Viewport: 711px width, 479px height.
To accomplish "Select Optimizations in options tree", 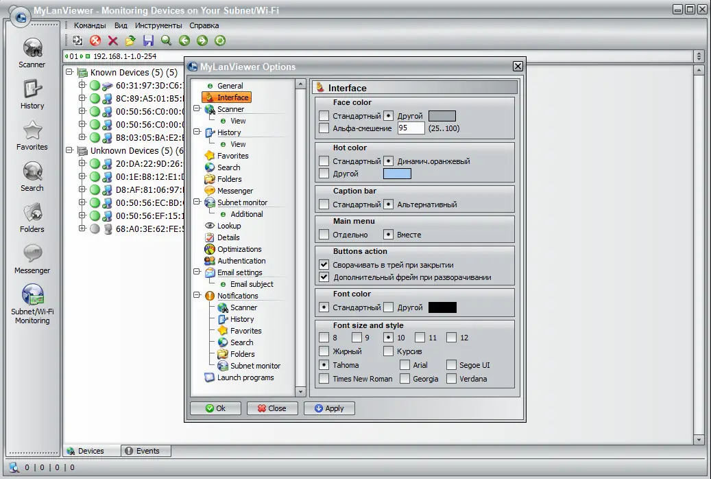I will (239, 249).
